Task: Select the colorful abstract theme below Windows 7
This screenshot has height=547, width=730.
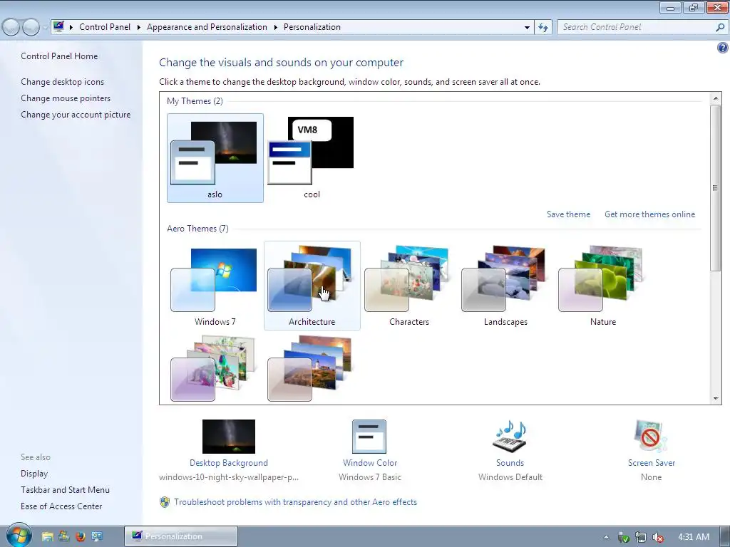Action: [212, 368]
